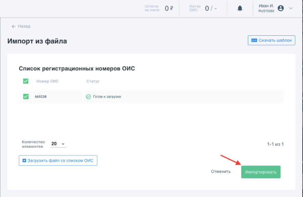Click the user avatar icon
The height and width of the screenshot is (197, 303).
pyautogui.click(x=281, y=9)
